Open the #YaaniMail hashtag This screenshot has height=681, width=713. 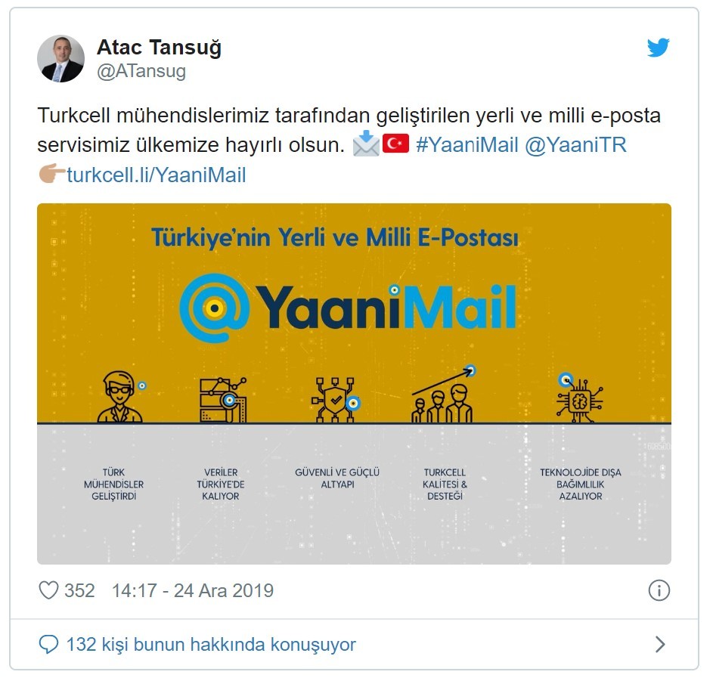pos(467,145)
